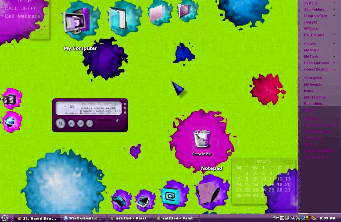Expand the My Music menu arrow
Viewport: 341px width, 222px height.
pos(334,50)
